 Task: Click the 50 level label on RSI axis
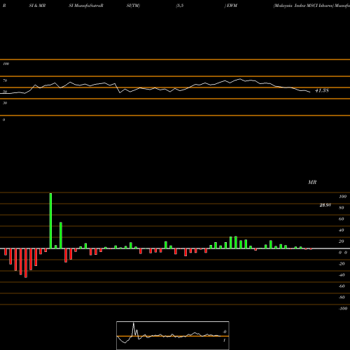point(5,92)
